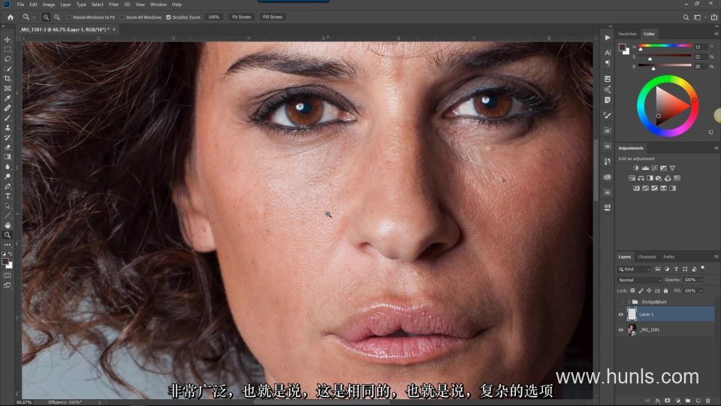Image resolution: width=721 pixels, height=406 pixels.
Task: Select the Dodge tool
Action: tap(8, 176)
